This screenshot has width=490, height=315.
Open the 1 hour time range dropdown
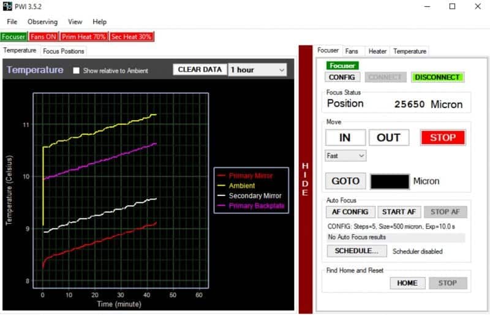click(257, 70)
